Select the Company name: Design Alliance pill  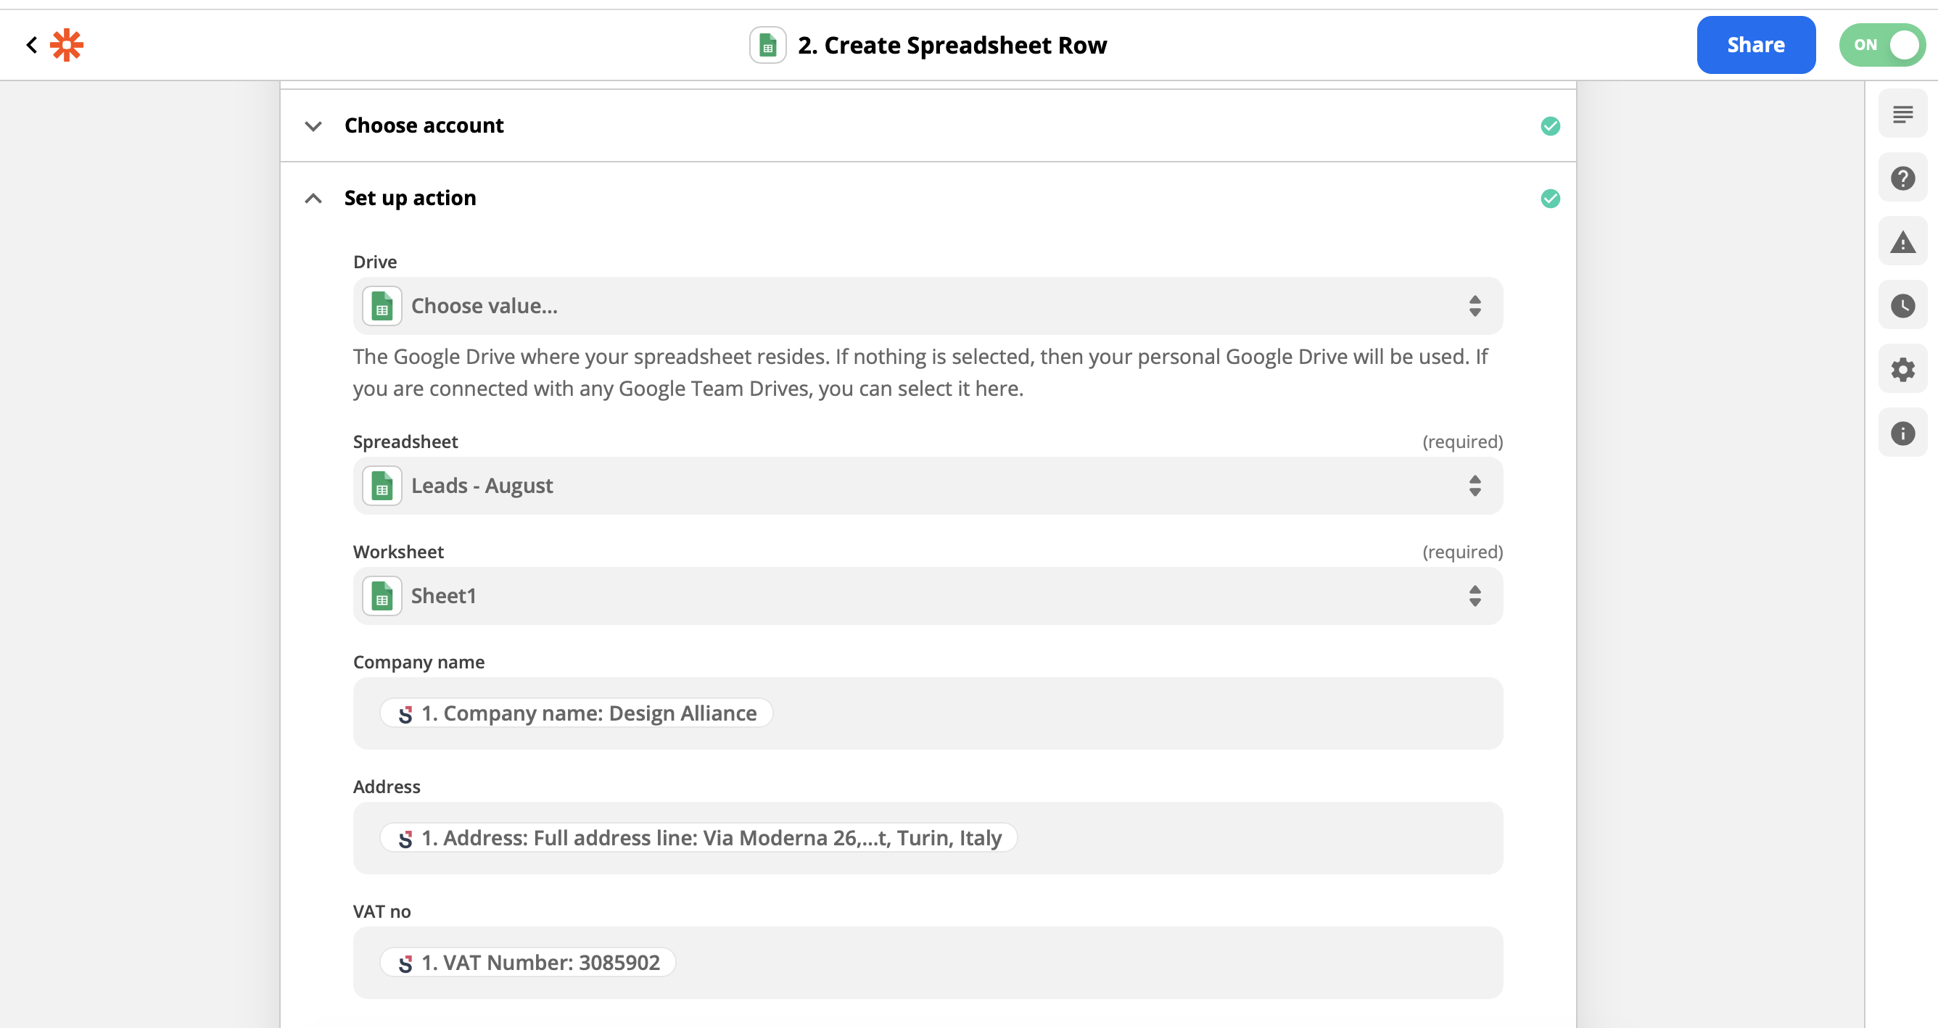tap(577, 713)
